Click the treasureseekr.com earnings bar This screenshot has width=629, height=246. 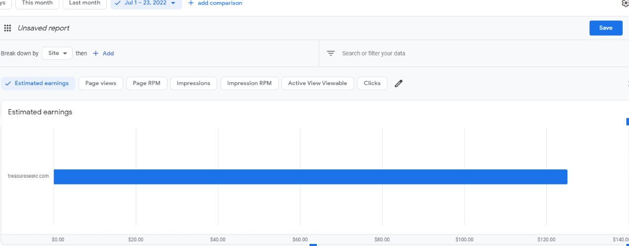(x=311, y=177)
